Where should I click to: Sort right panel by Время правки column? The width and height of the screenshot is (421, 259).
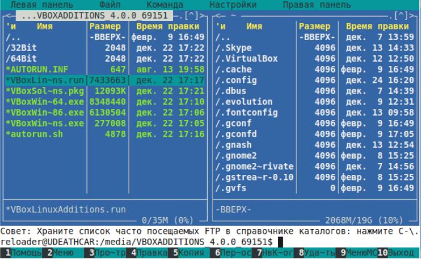377,26
